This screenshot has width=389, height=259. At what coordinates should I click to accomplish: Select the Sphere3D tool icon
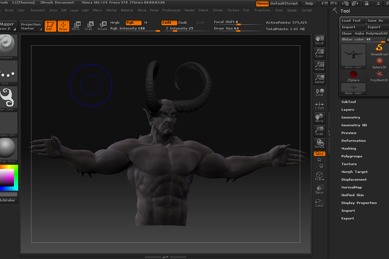pos(379,63)
